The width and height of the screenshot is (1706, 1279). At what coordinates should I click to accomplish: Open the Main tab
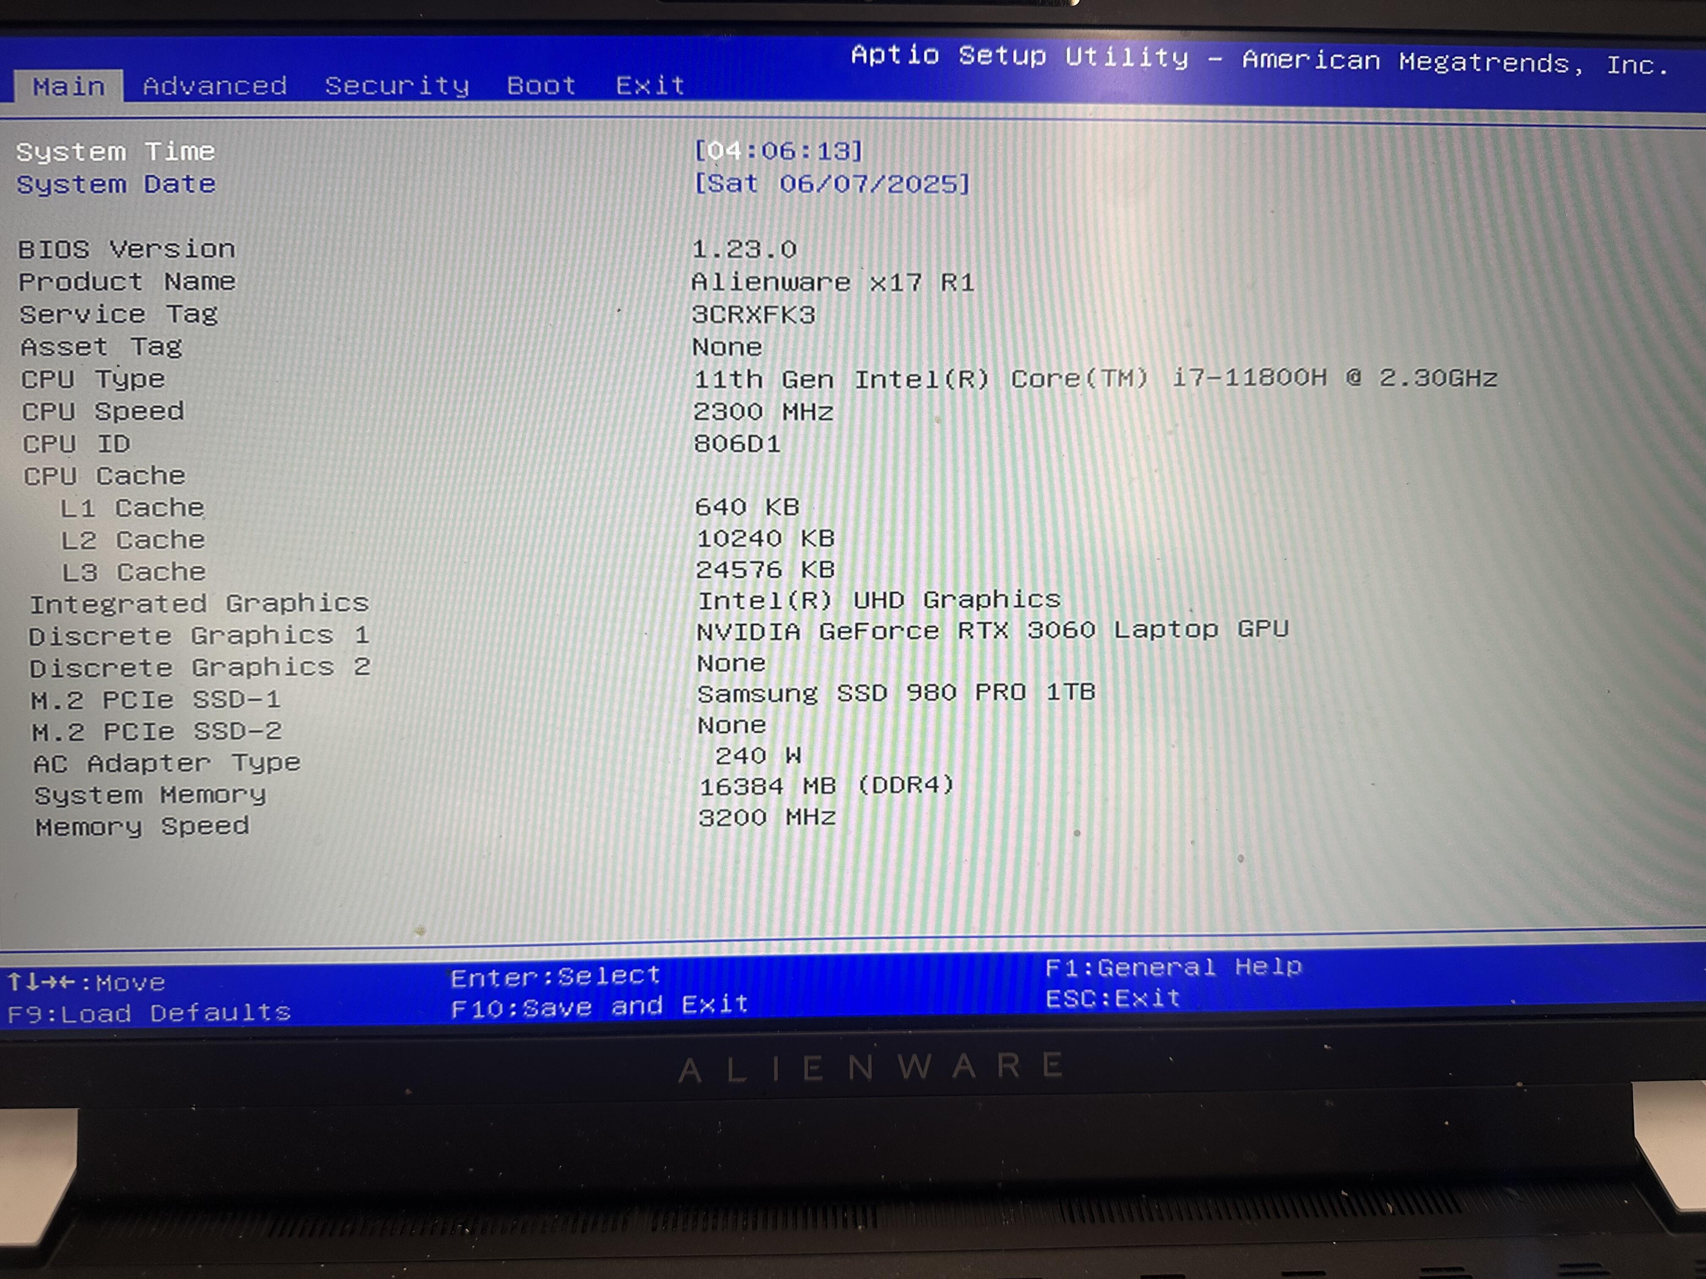pyautogui.click(x=69, y=86)
